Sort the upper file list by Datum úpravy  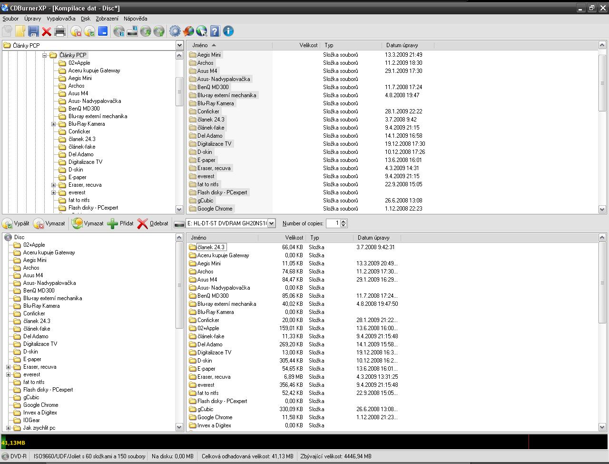pyautogui.click(x=407, y=45)
